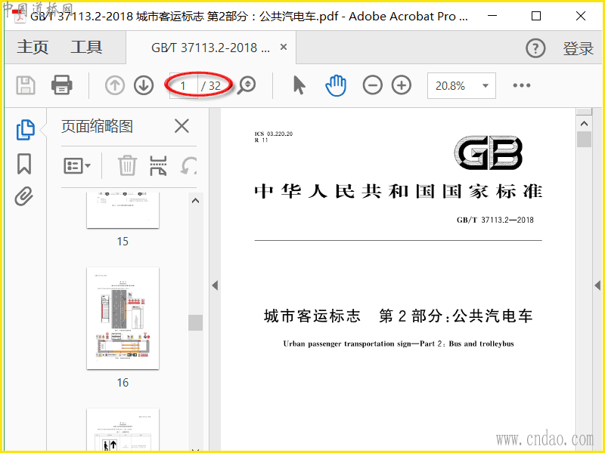Select page 15 thumbnail

(x=123, y=211)
